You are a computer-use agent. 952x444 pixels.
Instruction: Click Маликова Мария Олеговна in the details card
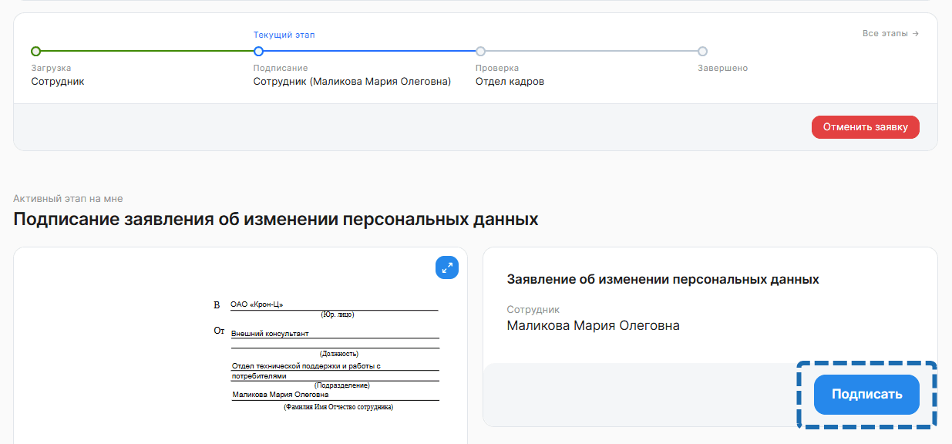pos(593,325)
